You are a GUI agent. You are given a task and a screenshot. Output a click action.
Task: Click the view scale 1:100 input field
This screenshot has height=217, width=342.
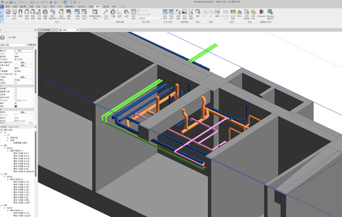pos(23,51)
